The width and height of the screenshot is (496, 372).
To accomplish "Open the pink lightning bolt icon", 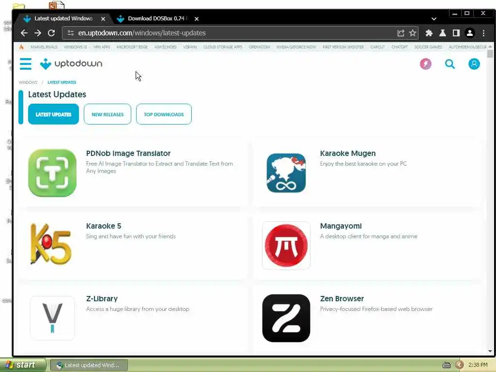I will (x=425, y=64).
